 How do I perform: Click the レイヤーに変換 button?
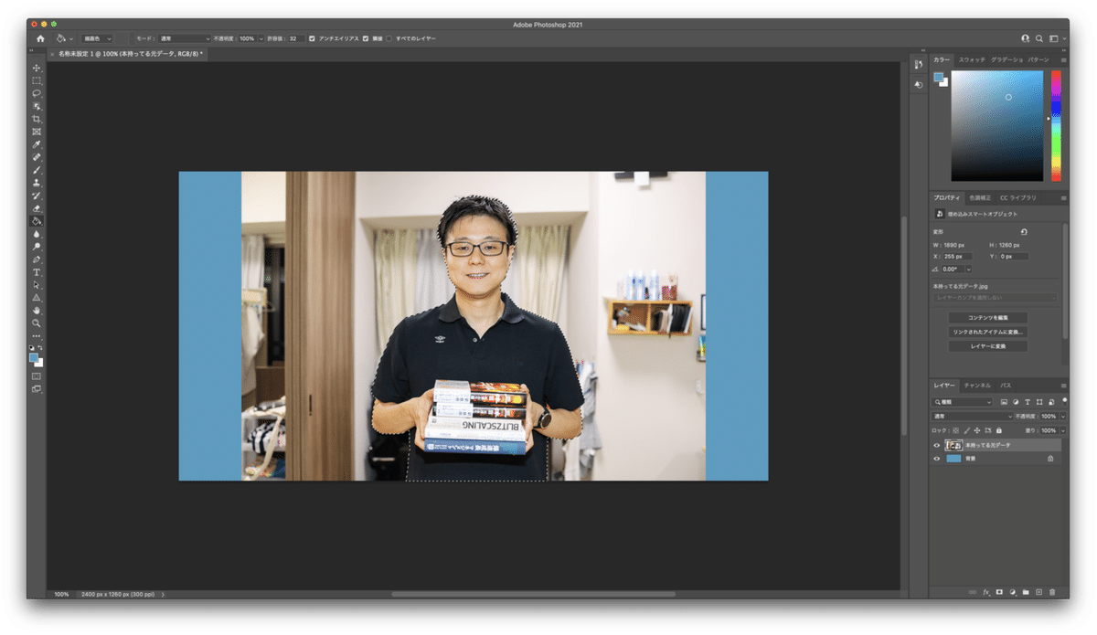pos(988,346)
